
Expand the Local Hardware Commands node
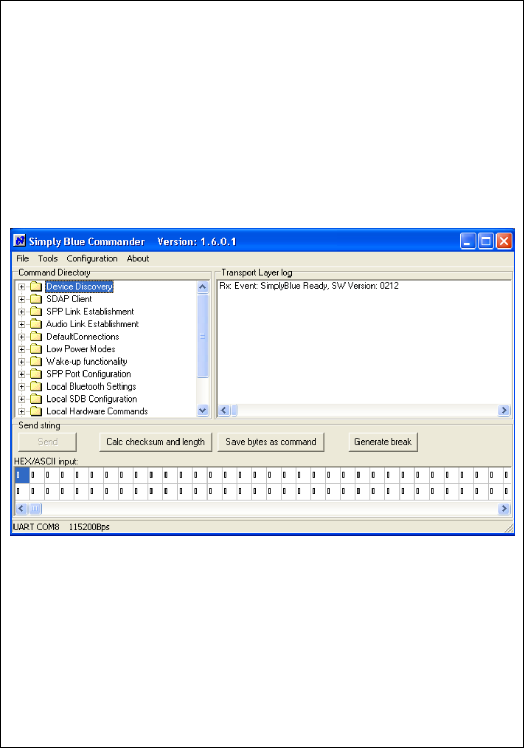coord(22,411)
